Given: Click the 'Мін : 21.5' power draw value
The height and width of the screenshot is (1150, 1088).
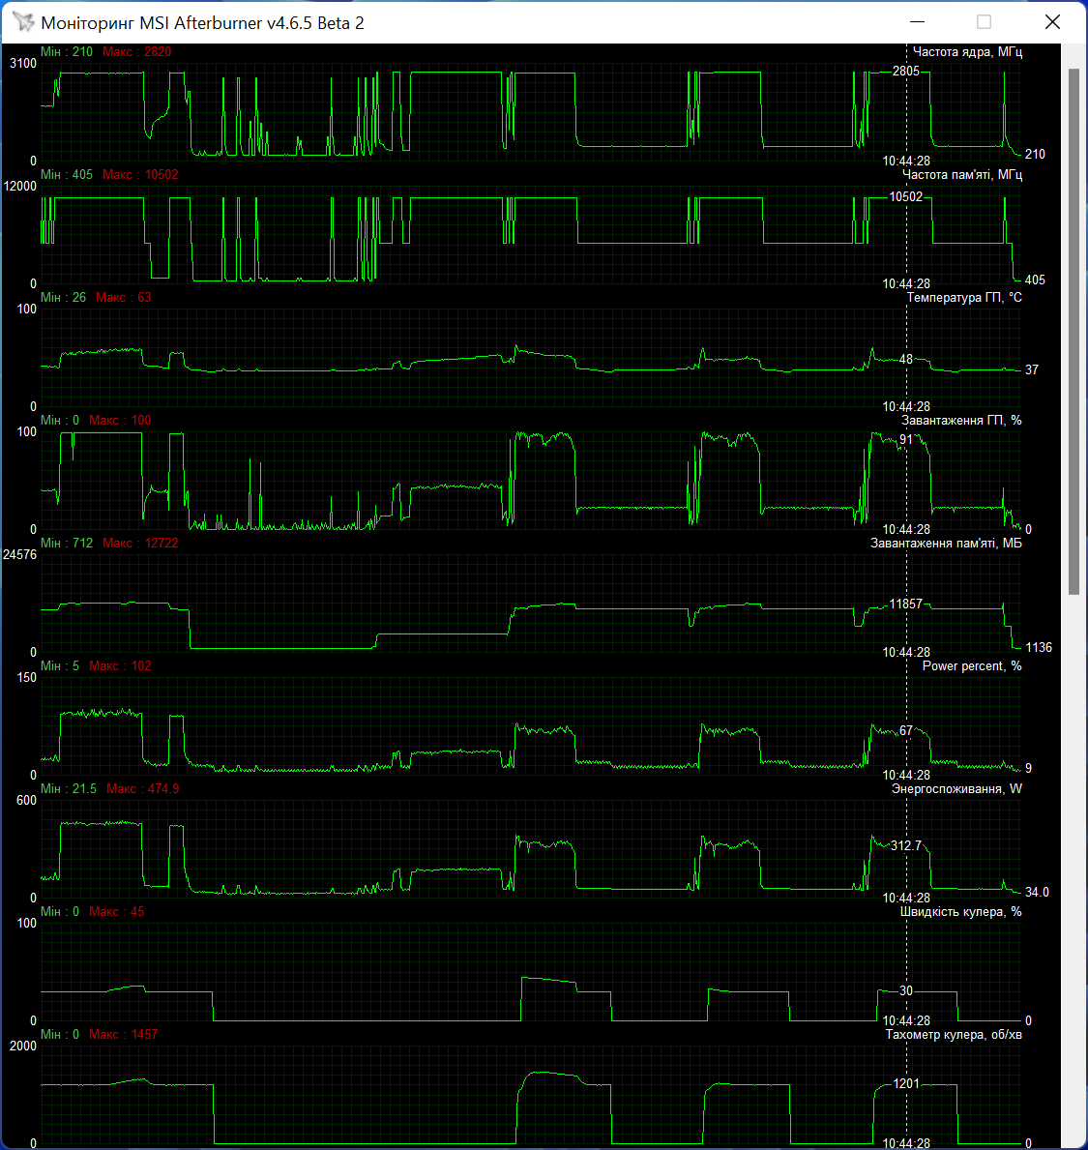Looking at the screenshot, I should coord(69,789).
